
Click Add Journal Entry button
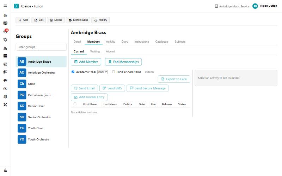pyautogui.click(x=90, y=97)
